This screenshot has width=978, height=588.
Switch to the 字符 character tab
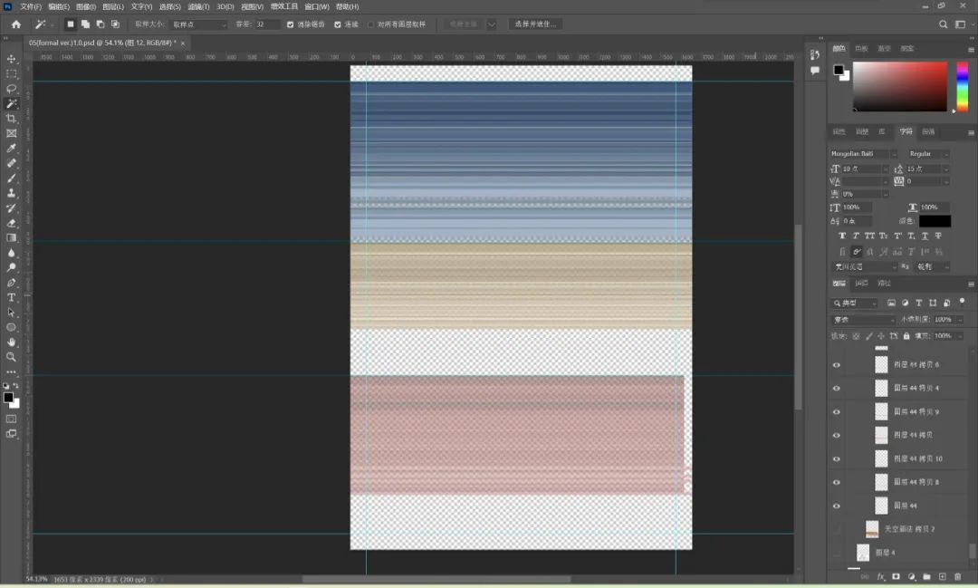(906, 131)
